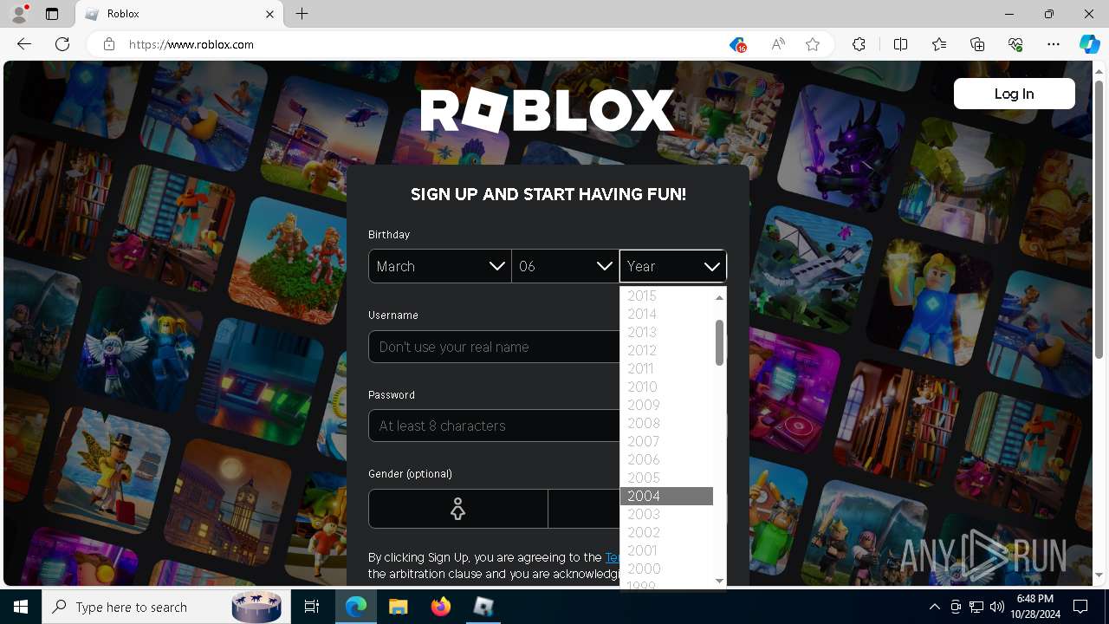Choose year 2005 from list
Image resolution: width=1109 pixels, height=624 pixels.
tap(666, 478)
